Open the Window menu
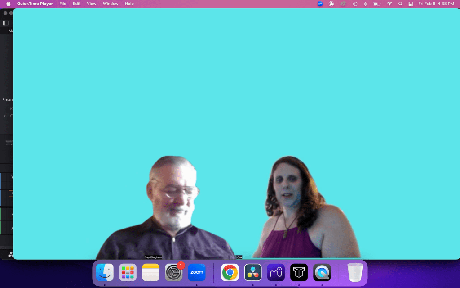Image resolution: width=460 pixels, height=288 pixels. 111,4
